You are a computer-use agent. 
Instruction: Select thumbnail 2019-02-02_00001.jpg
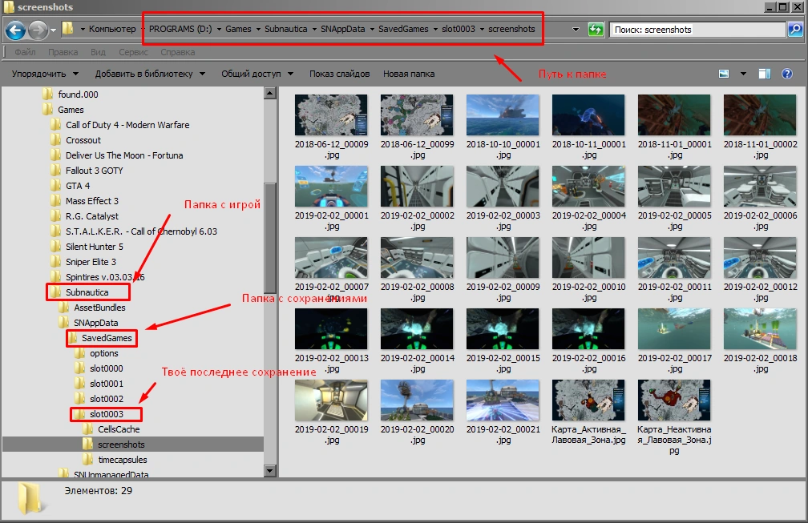331,187
